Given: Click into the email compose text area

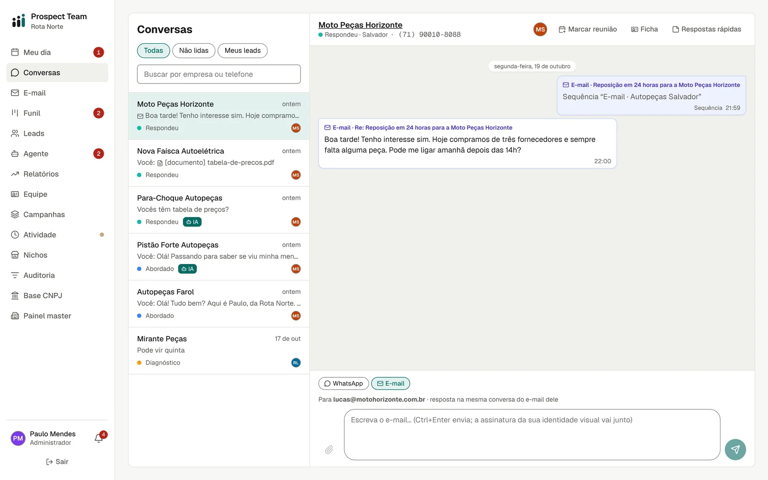Looking at the screenshot, I should 532,435.
